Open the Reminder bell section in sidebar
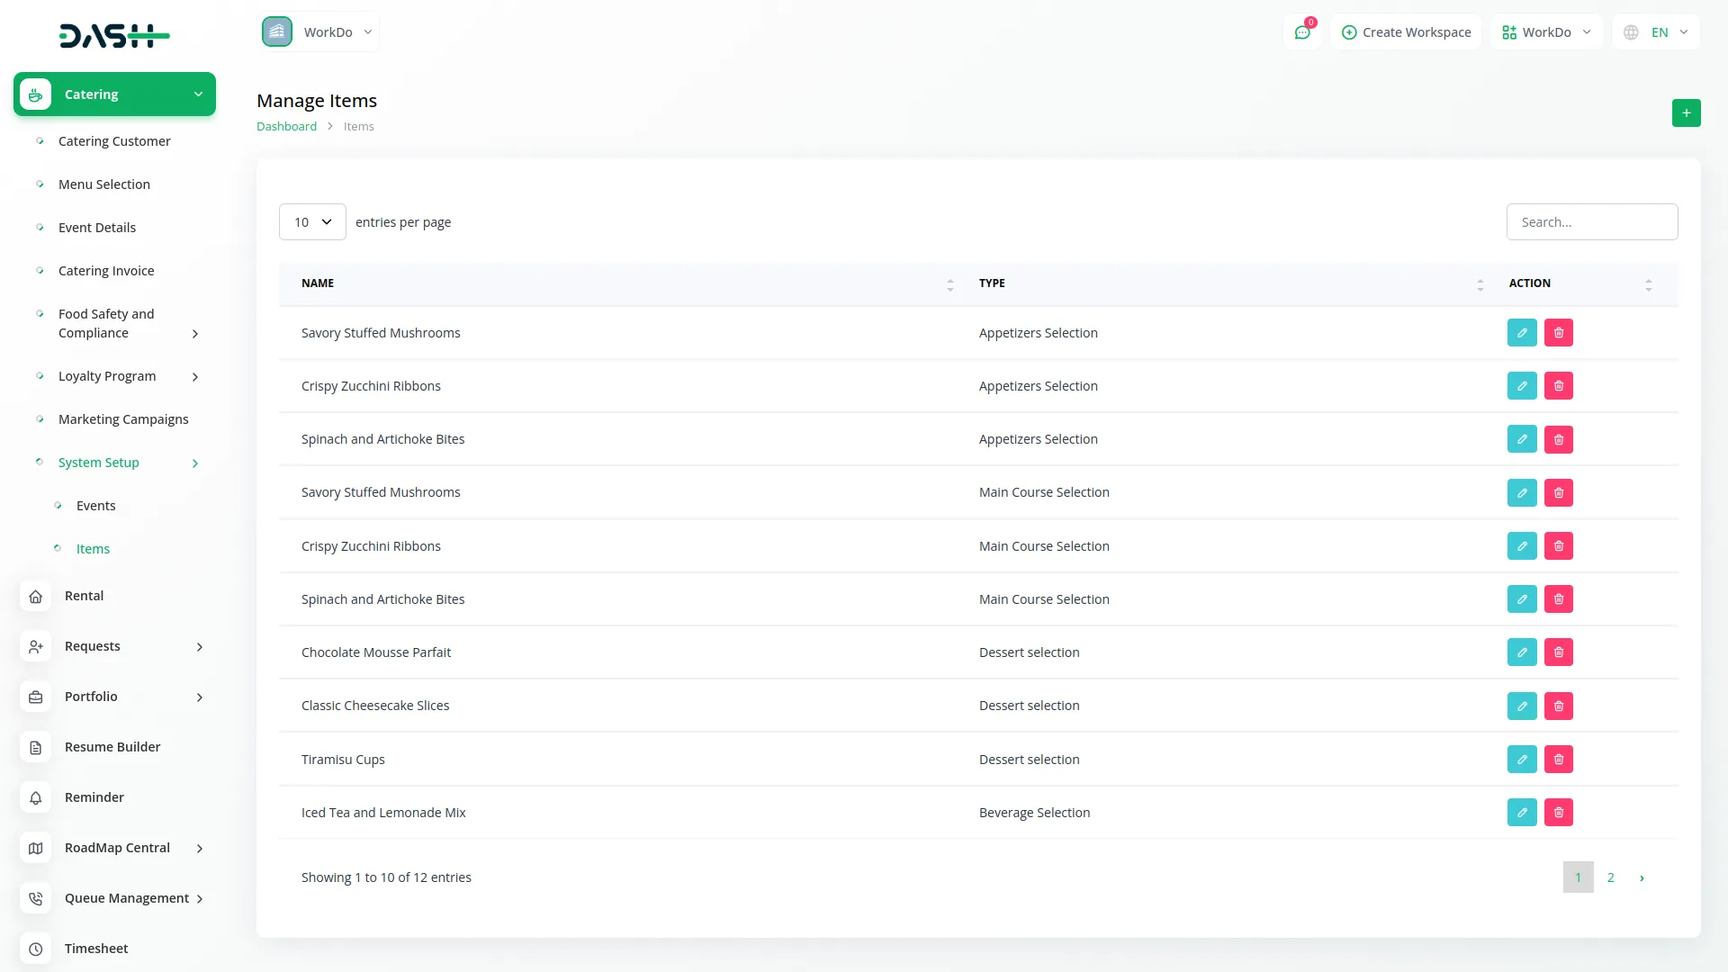Viewport: 1728px width, 972px height. 94,796
